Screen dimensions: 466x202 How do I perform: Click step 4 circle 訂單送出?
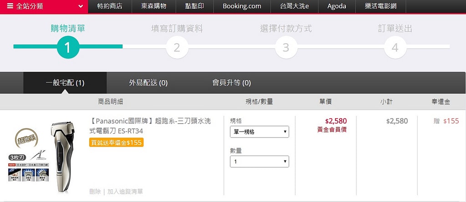coord(395,47)
